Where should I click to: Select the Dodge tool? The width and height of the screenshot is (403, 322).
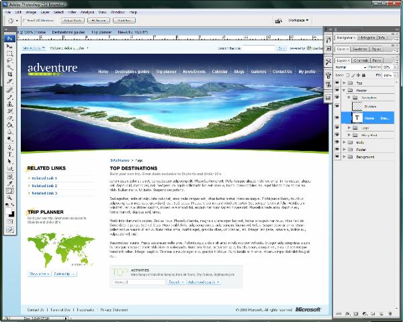[9, 139]
